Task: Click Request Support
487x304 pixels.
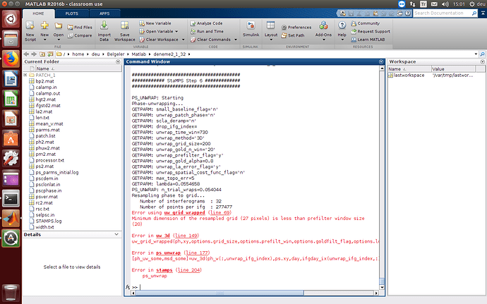Action: pyautogui.click(x=371, y=31)
